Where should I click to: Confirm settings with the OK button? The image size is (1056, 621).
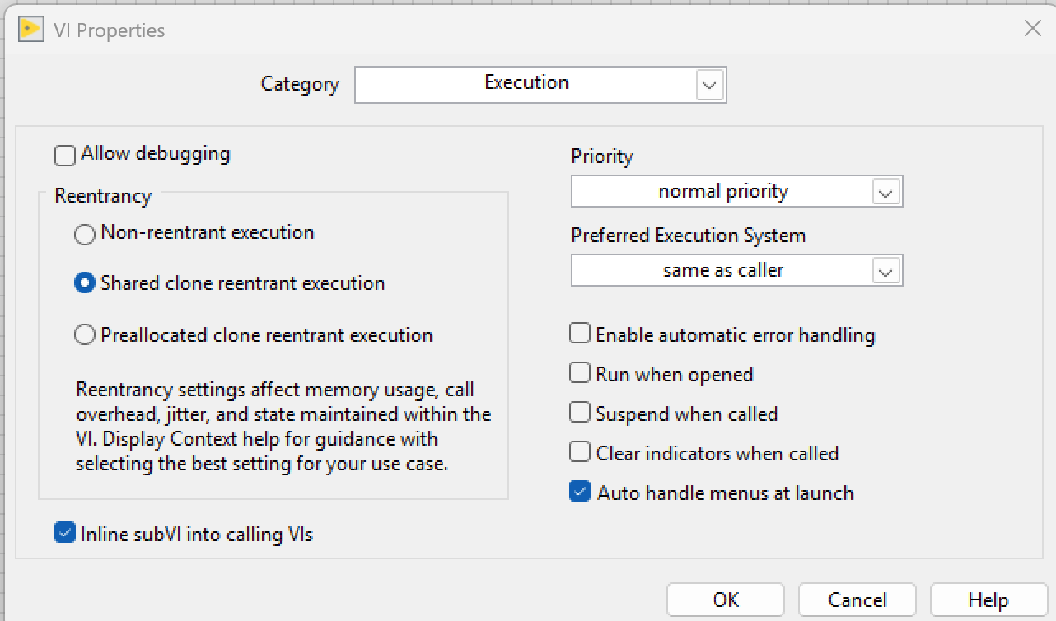tap(725, 599)
